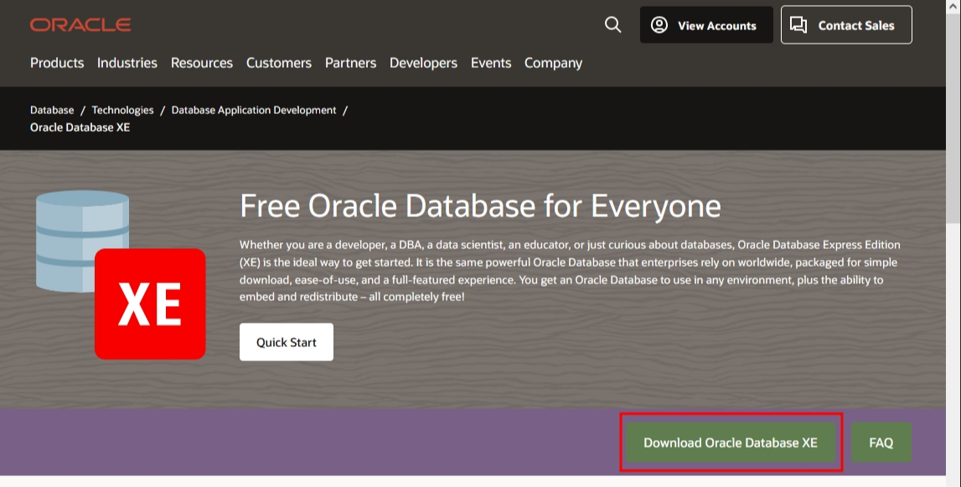Open Database Application Development breadcrumb
The image size is (961, 487).
click(254, 110)
